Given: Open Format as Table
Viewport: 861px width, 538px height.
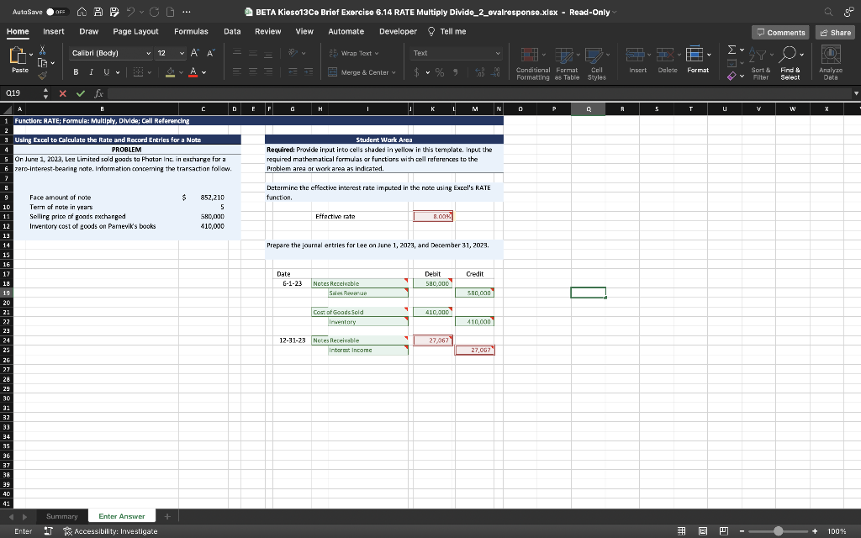Looking at the screenshot, I should (x=567, y=63).
